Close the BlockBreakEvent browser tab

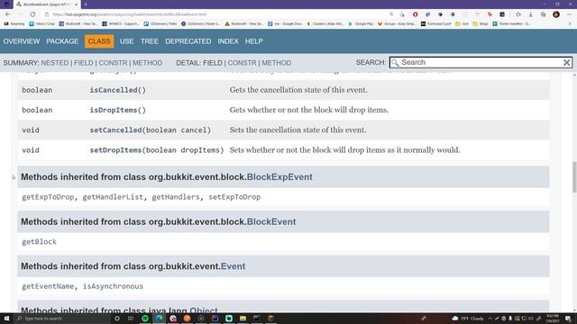pyautogui.click(x=76, y=4)
